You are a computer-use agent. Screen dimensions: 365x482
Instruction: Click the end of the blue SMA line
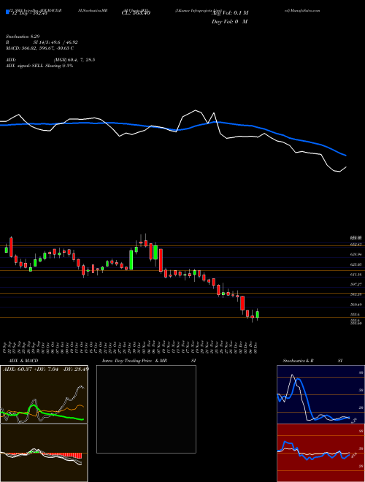(x=346, y=156)
